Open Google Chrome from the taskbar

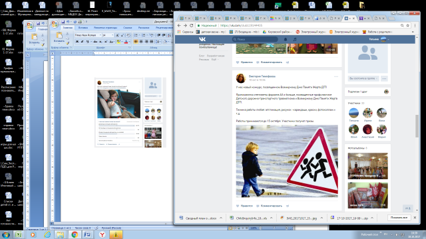click(75, 234)
